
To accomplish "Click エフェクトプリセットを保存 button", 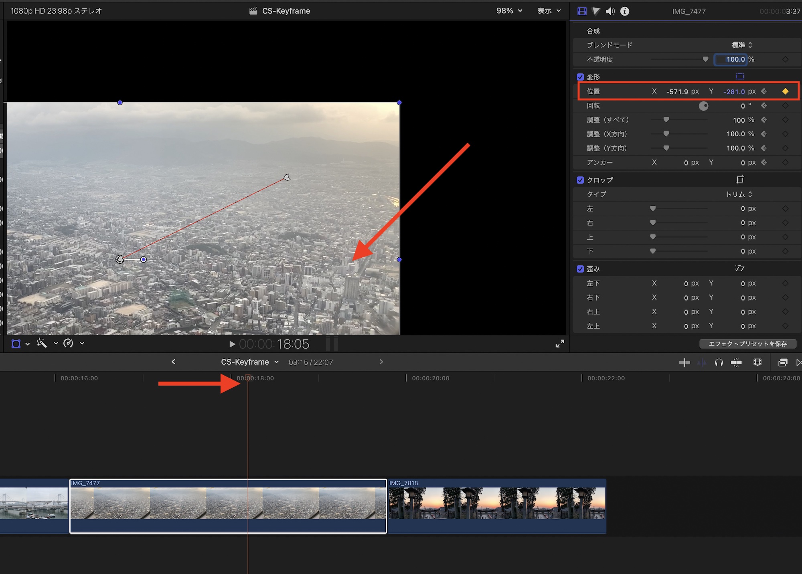I will (x=747, y=344).
